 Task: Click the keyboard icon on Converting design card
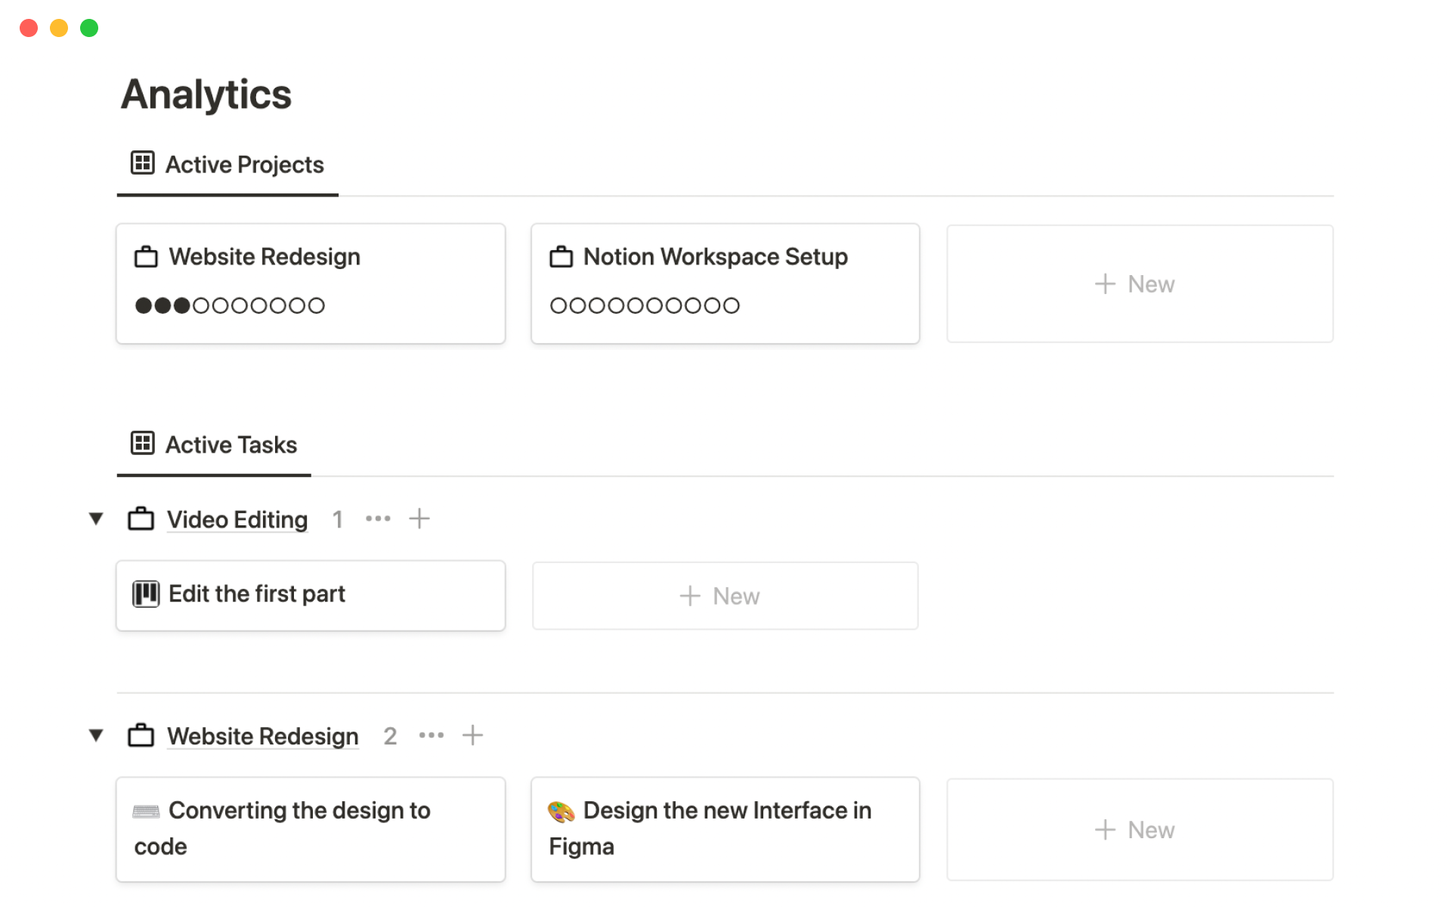click(146, 811)
